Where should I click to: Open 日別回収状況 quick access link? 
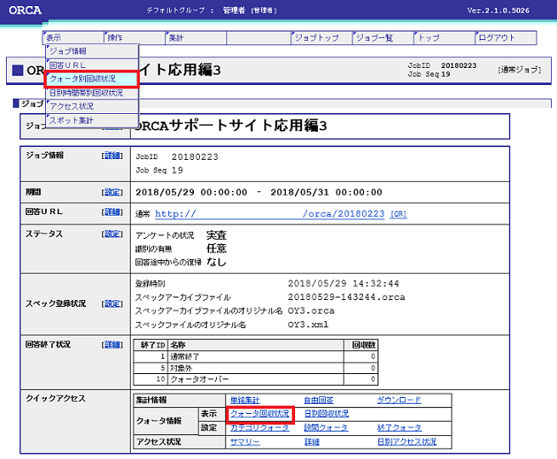(x=327, y=414)
